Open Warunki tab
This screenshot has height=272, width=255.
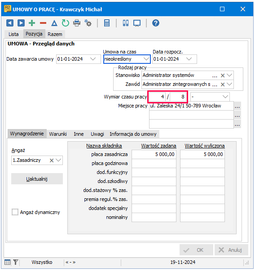58,134
